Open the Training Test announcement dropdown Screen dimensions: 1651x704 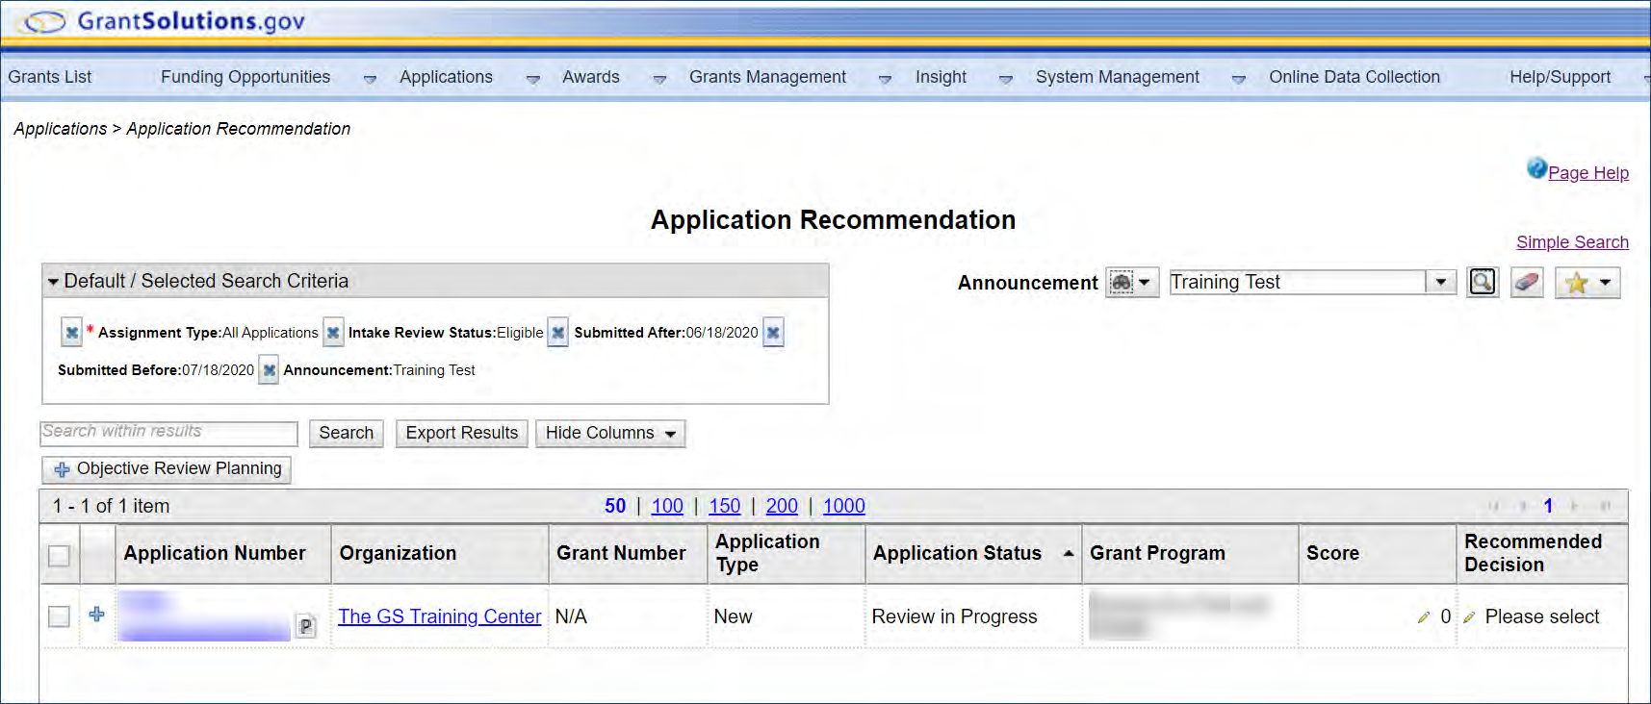[x=1440, y=282]
